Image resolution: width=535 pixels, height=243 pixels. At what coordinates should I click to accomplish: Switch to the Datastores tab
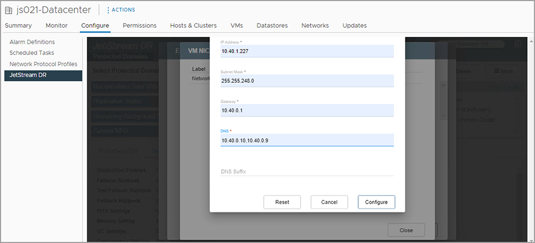[272, 25]
